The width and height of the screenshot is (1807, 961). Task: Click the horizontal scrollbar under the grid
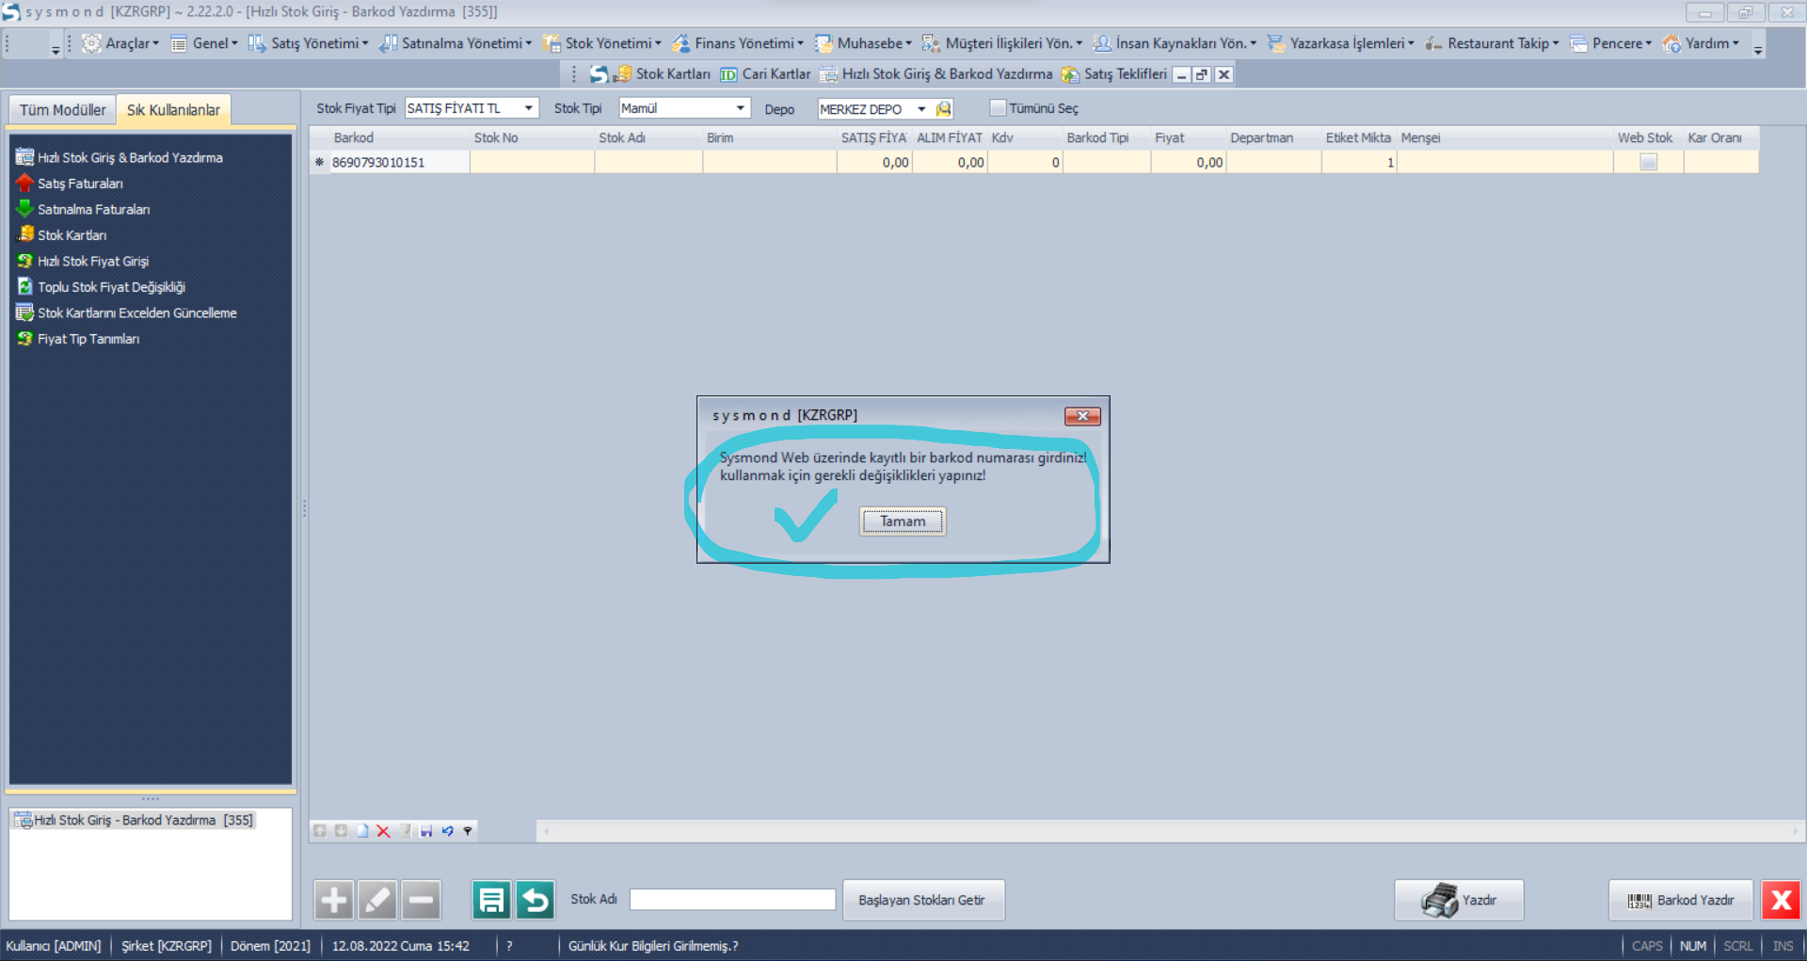point(1169,831)
